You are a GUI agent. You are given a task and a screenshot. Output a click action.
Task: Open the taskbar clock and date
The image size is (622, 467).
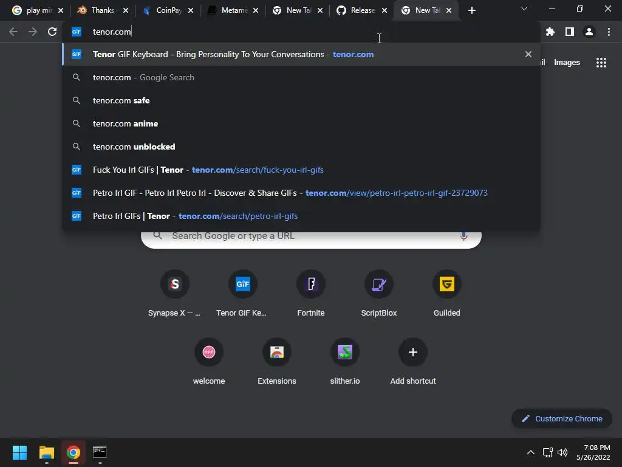[x=593, y=452]
